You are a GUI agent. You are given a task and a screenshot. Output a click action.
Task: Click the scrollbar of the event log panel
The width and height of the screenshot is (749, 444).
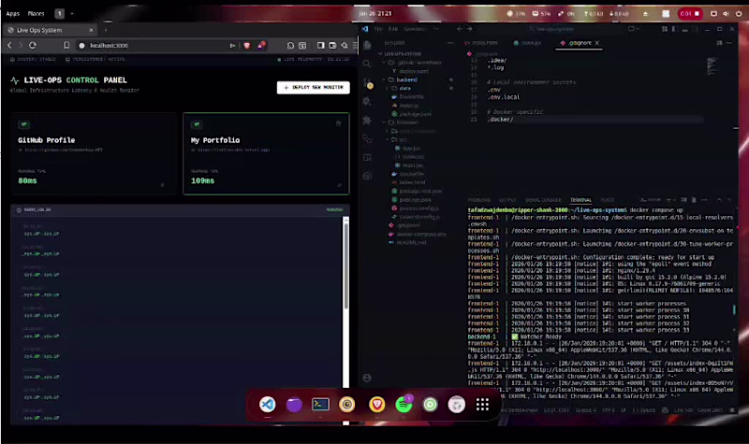point(345,265)
